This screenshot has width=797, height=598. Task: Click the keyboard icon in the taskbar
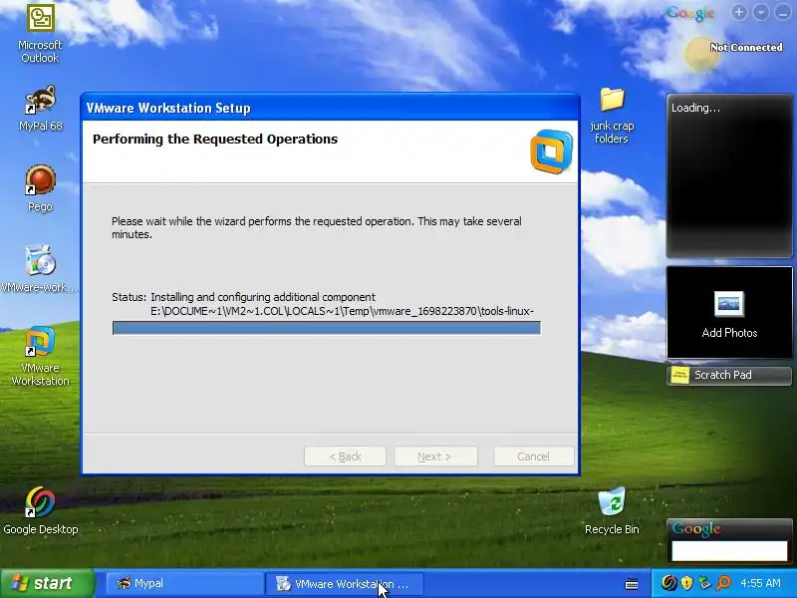632,584
